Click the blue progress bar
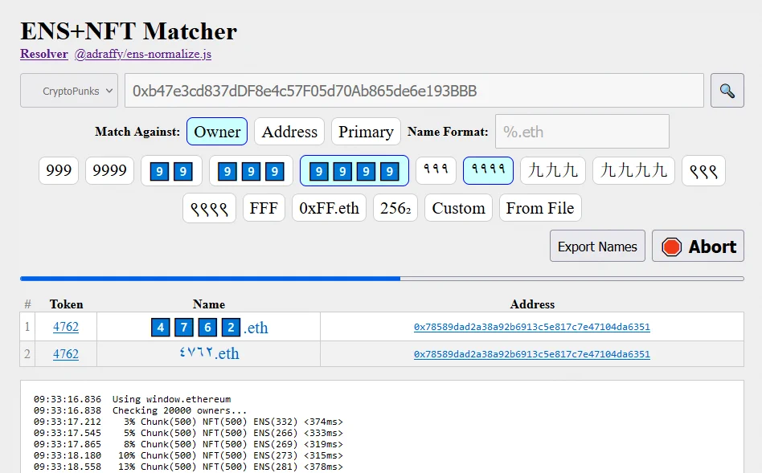The height and width of the screenshot is (473, 762). pyautogui.click(x=382, y=279)
